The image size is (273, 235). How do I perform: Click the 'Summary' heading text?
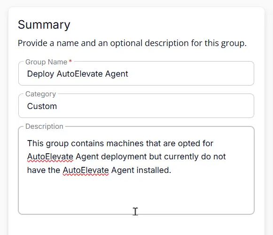tap(44, 25)
